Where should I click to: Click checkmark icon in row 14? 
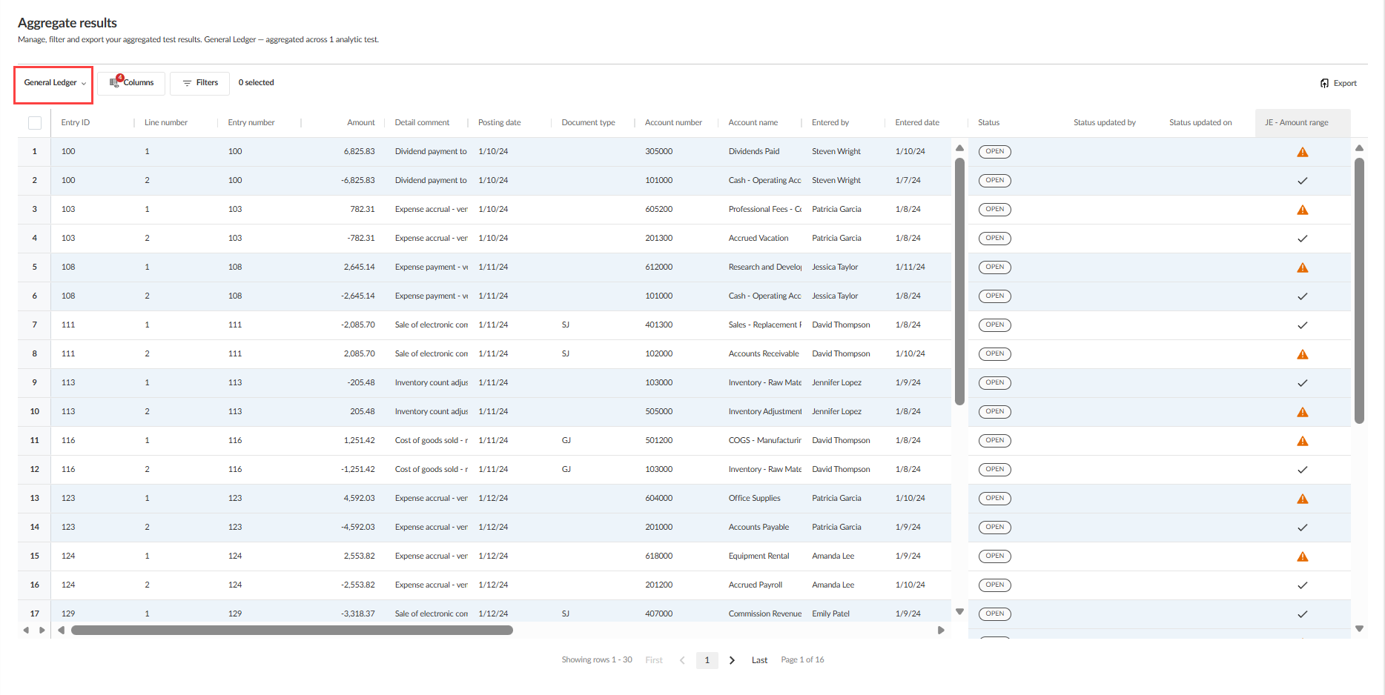click(x=1302, y=528)
